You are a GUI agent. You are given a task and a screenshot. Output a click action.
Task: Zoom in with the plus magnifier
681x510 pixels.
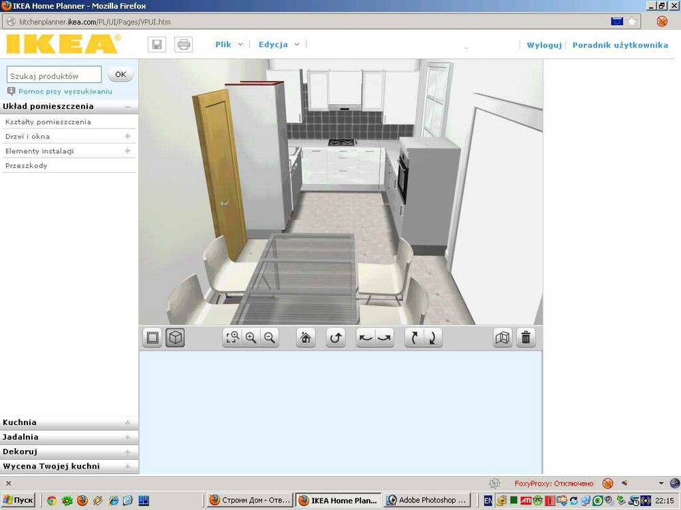coord(251,338)
